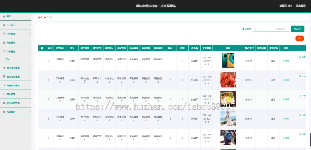Click the cherries thumbnail in row 2
The height and width of the screenshot is (150, 311).
point(228,80)
